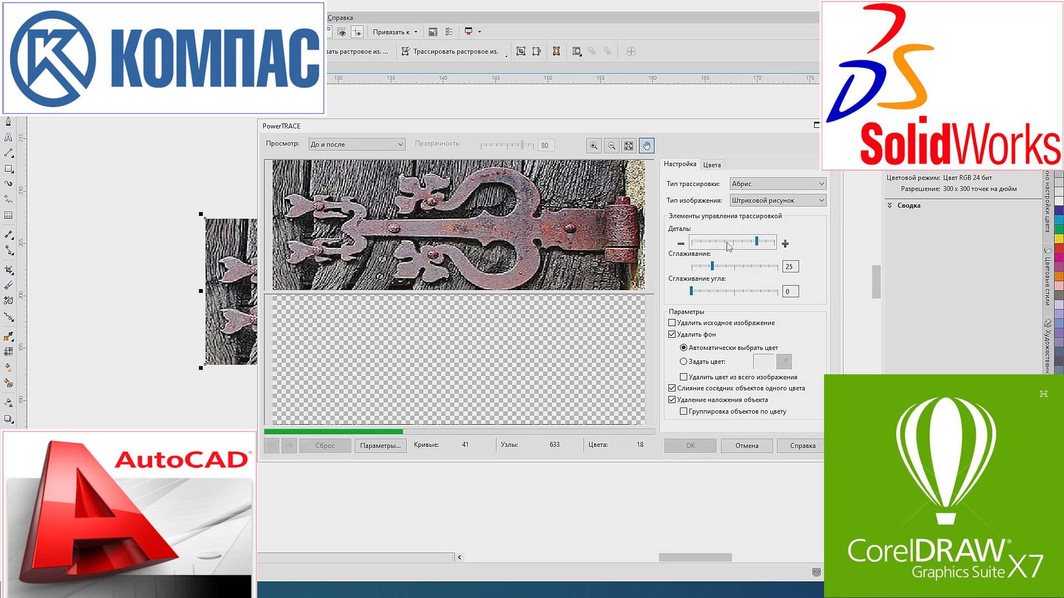This screenshot has width=1064, height=598.
Task: Select the parallel dimension tool
Action: (8, 235)
